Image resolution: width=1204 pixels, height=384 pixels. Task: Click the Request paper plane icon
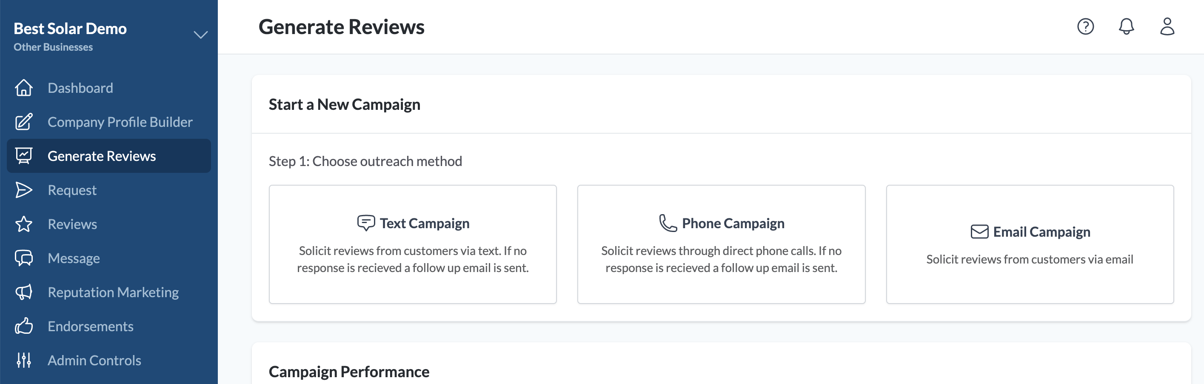24,190
